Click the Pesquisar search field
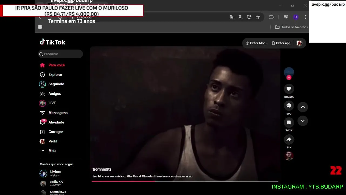Viewport: 346px width, 195px height. click(61, 54)
